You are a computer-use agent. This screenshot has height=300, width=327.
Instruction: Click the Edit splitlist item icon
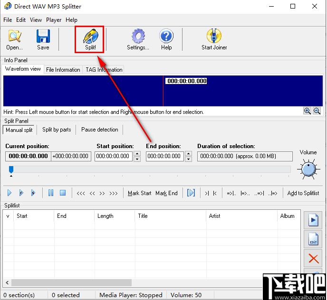pos(313,239)
